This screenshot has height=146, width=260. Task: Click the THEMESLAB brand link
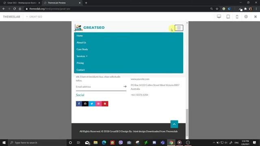(x=12, y=17)
